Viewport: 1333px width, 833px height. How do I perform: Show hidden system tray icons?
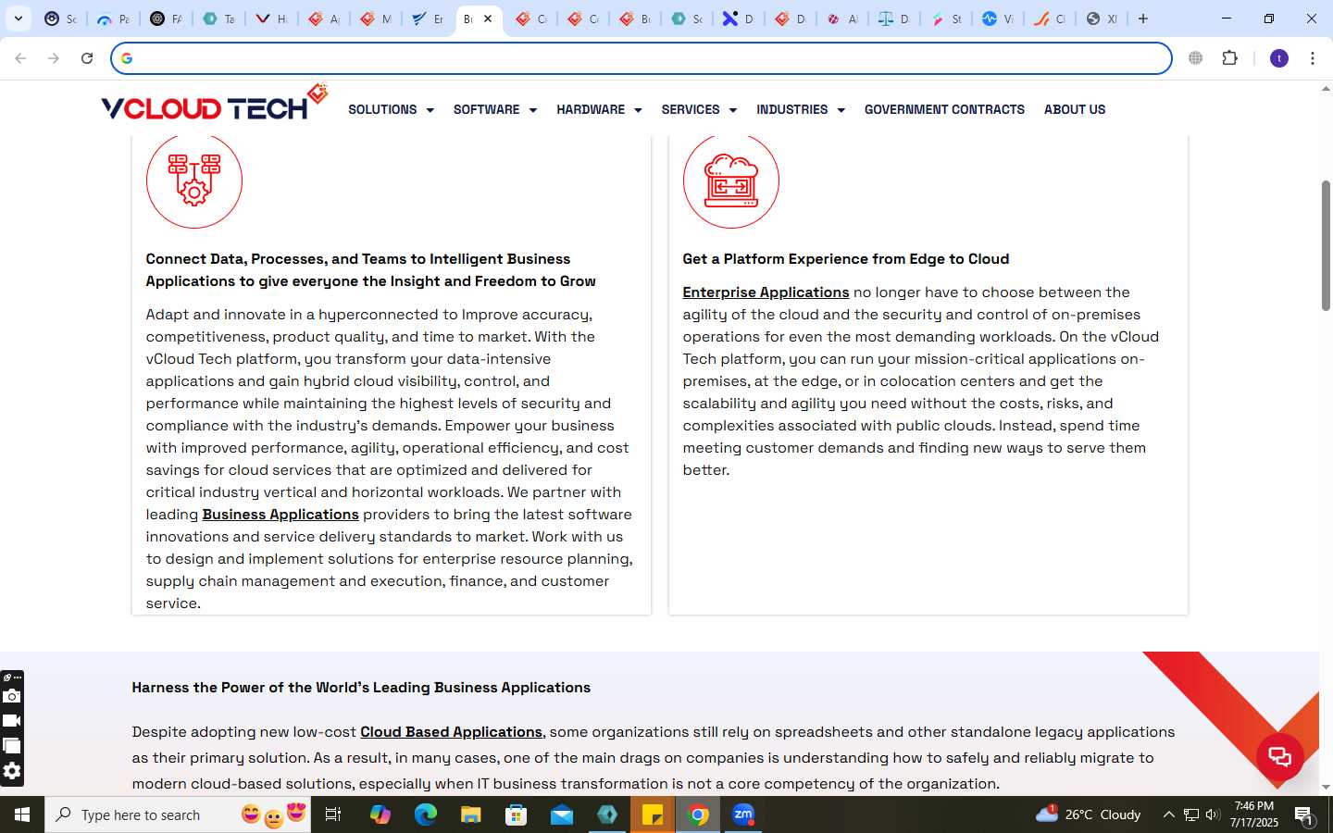click(1168, 814)
